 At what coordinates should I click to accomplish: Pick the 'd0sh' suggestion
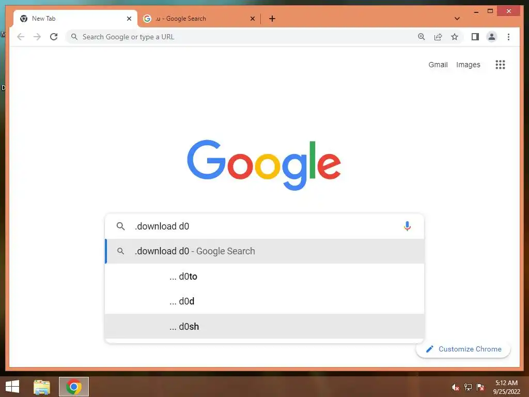pos(264,327)
